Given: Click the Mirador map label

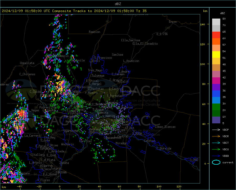Looking at the screenshot, I should point(121,143).
